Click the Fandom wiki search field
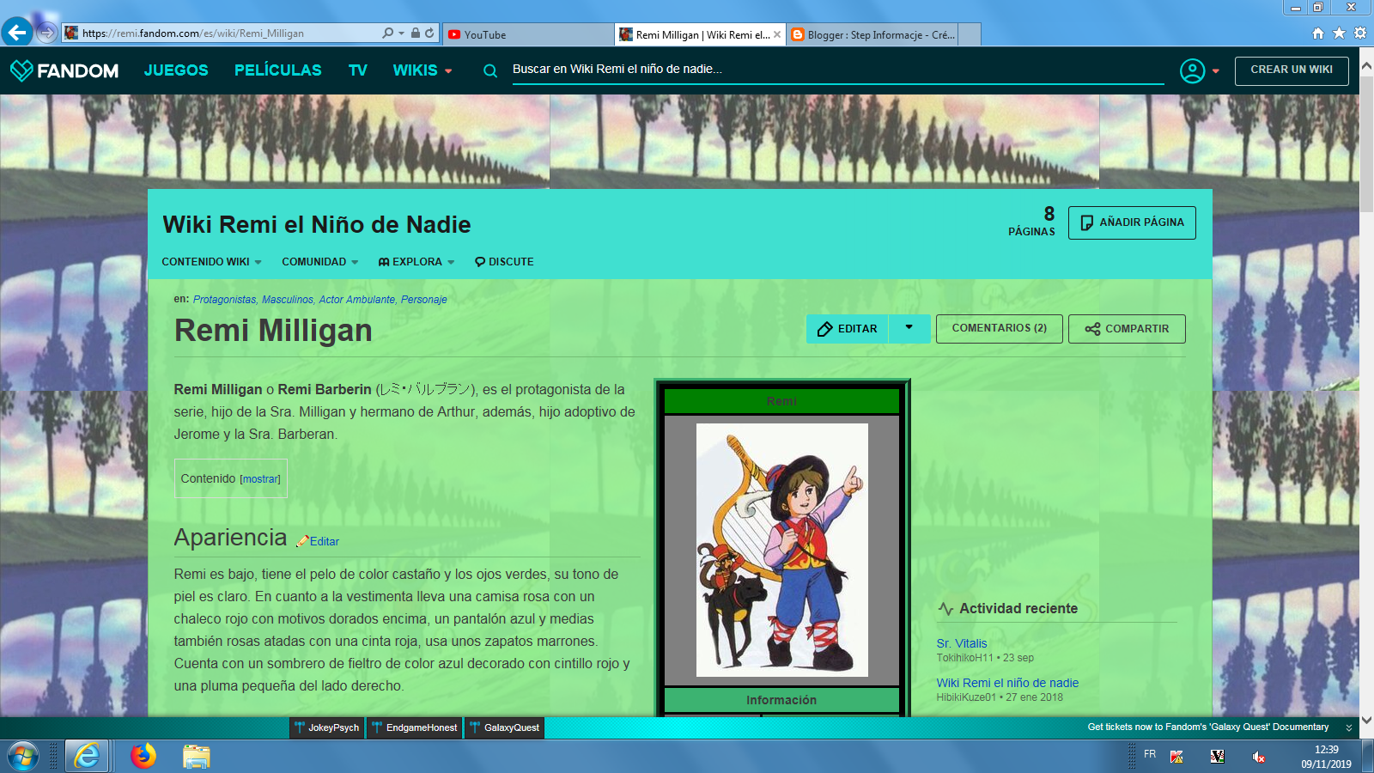The height and width of the screenshot is (773, 1374). [x=837, y=70]
